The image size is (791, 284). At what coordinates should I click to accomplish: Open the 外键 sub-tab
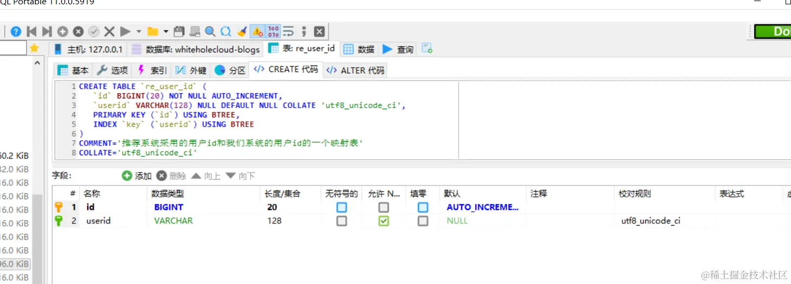coord(191,70)
